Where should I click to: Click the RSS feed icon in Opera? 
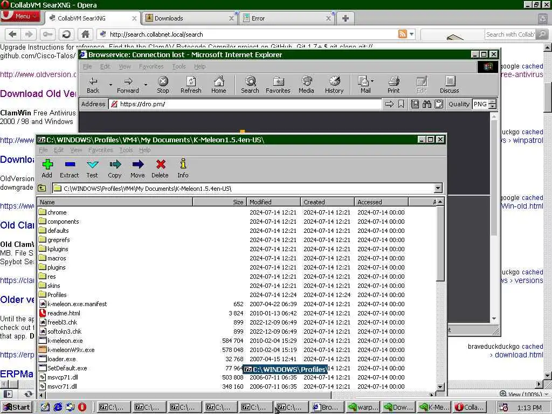click(x=402, y=34)
